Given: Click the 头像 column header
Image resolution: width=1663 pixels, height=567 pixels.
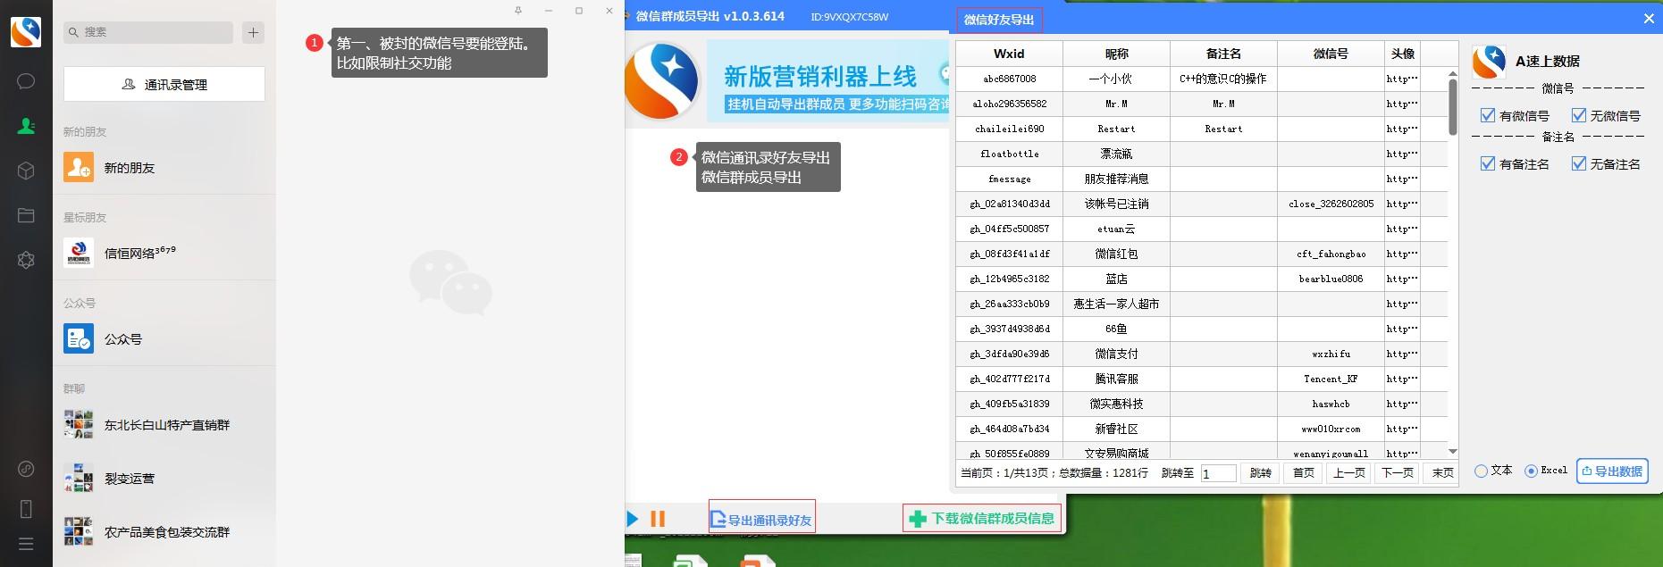Looking at the screenshot, I should 1402,54.
